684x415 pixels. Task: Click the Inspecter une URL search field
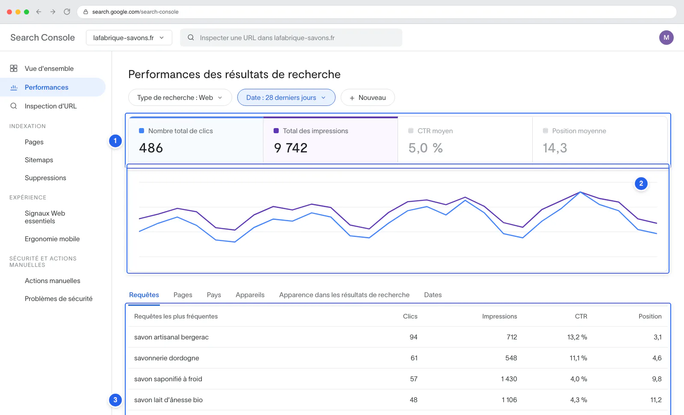291,38
